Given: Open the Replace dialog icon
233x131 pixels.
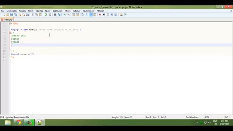Looking at the screenshot, I should tap(59, 15).
